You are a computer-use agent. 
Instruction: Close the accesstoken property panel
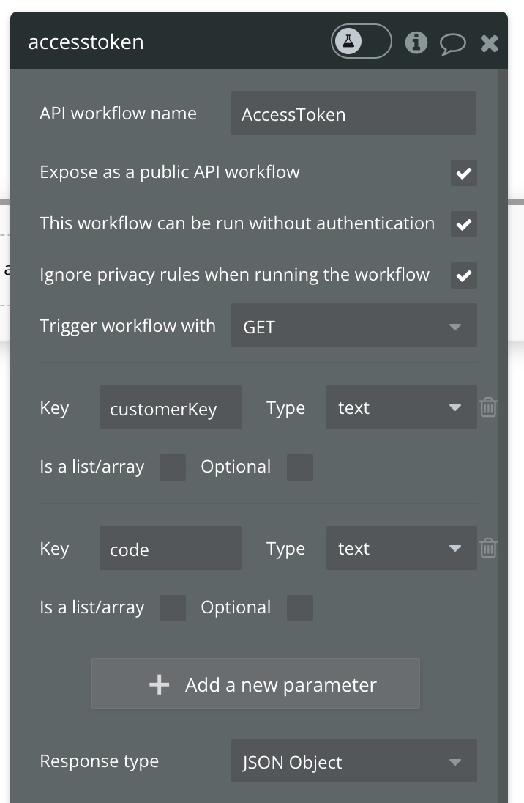(x=490, y=44)
